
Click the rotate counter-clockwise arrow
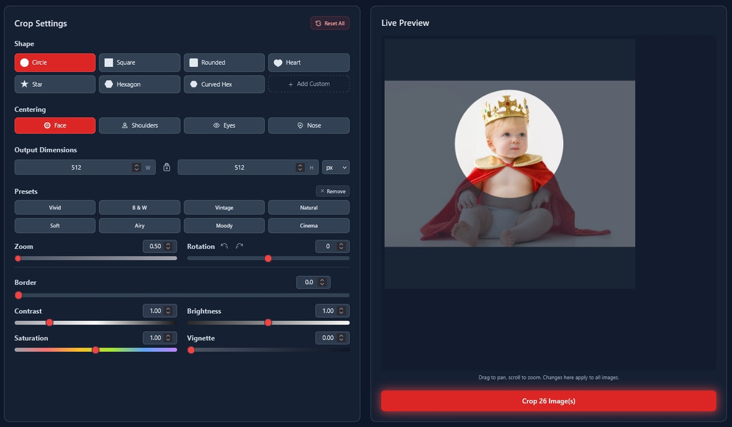[x=224, y=246]
